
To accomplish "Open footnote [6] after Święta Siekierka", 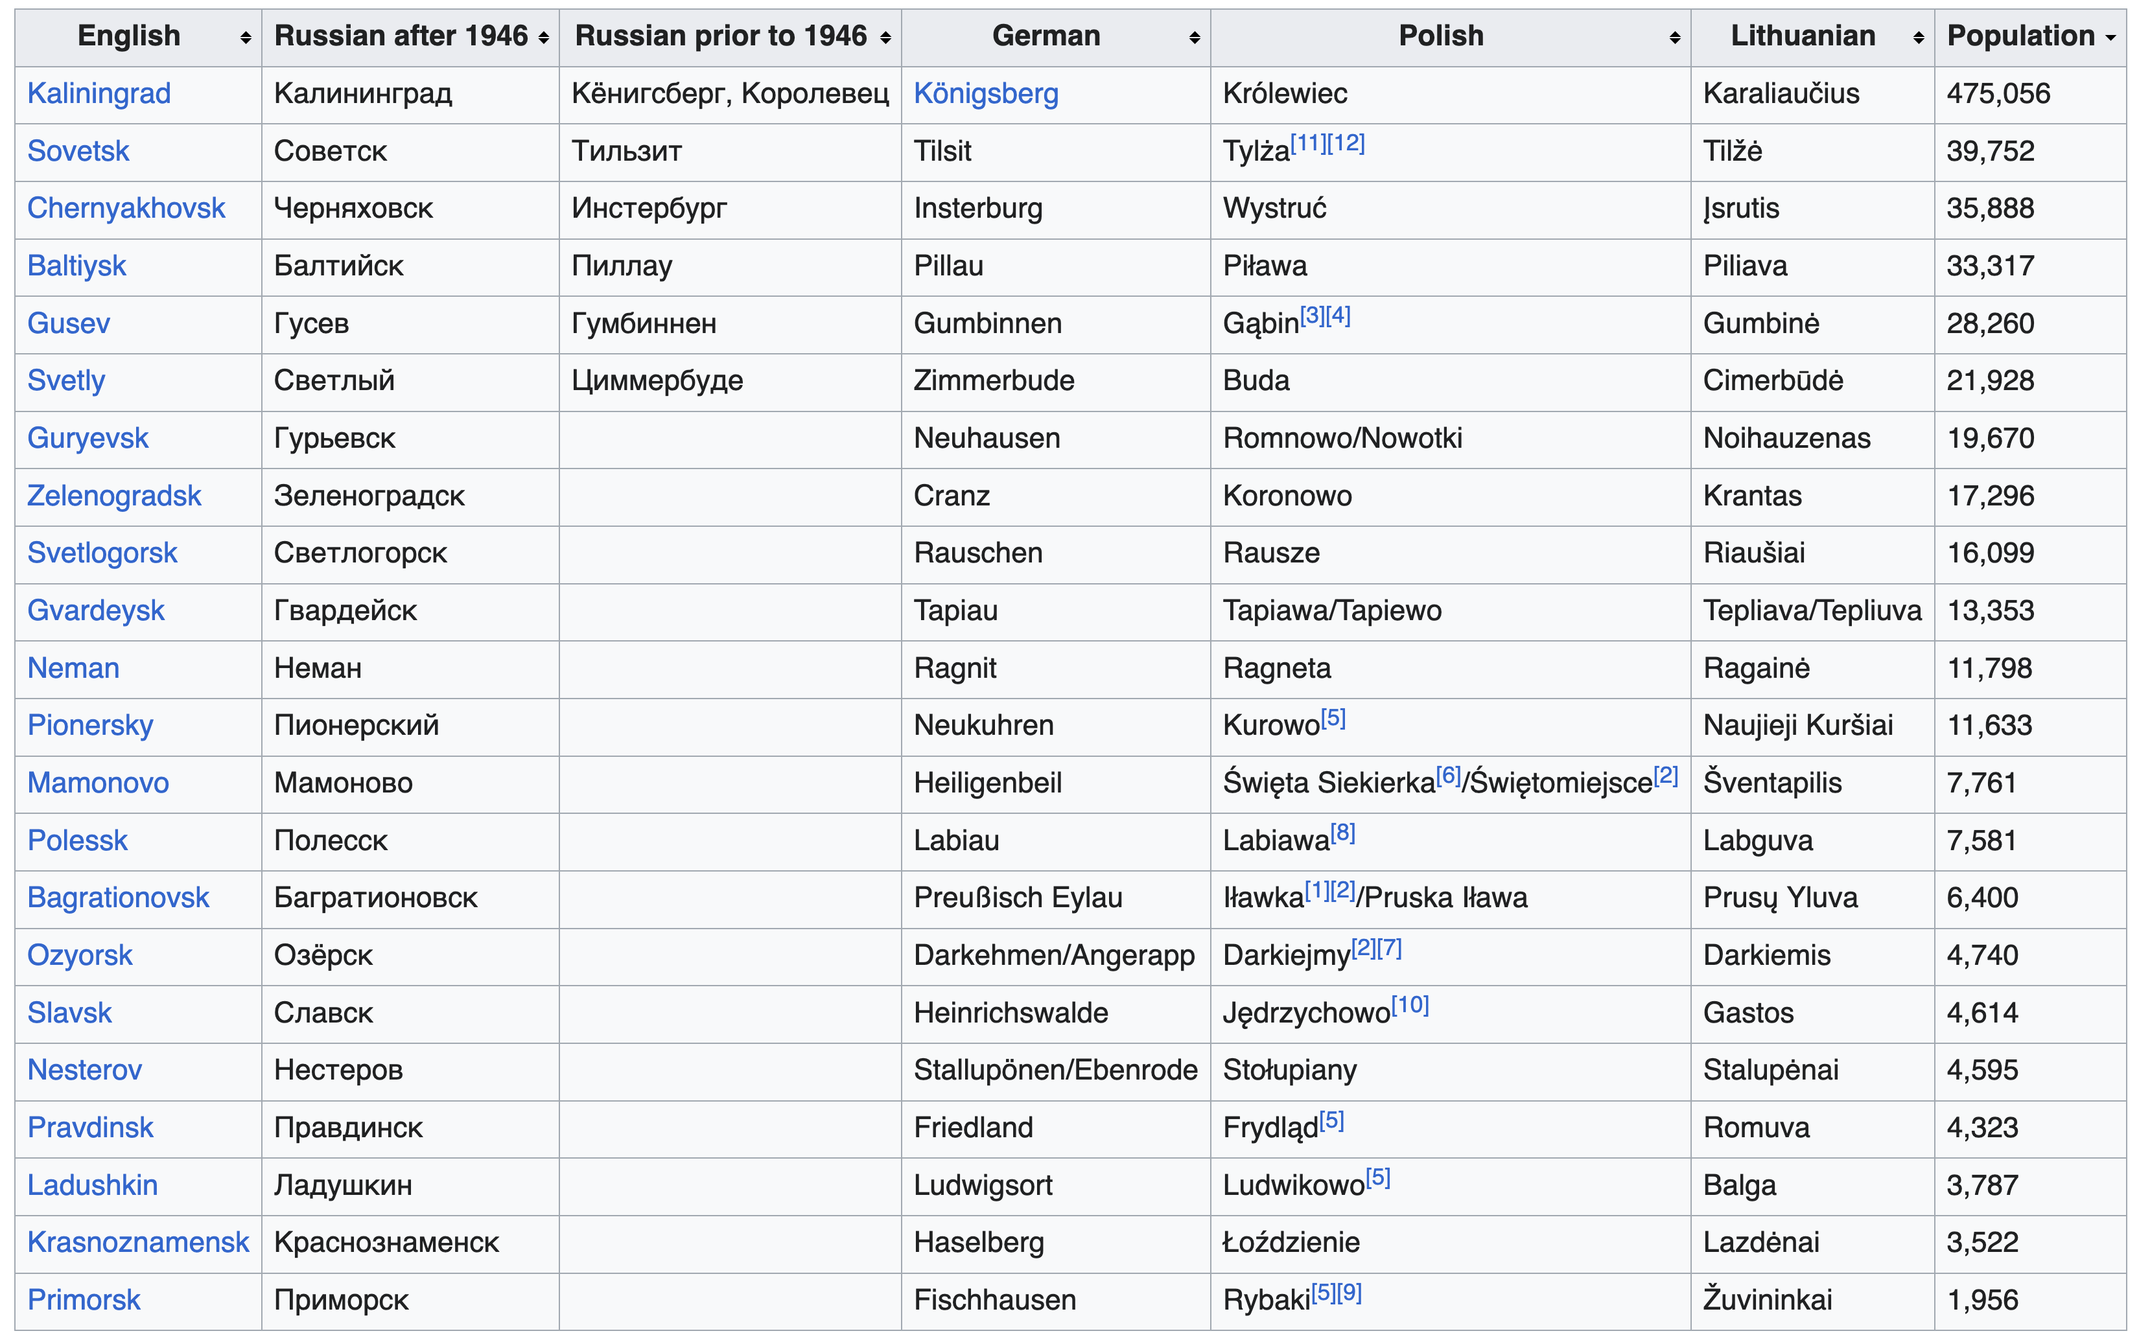I will (1447, 775).
